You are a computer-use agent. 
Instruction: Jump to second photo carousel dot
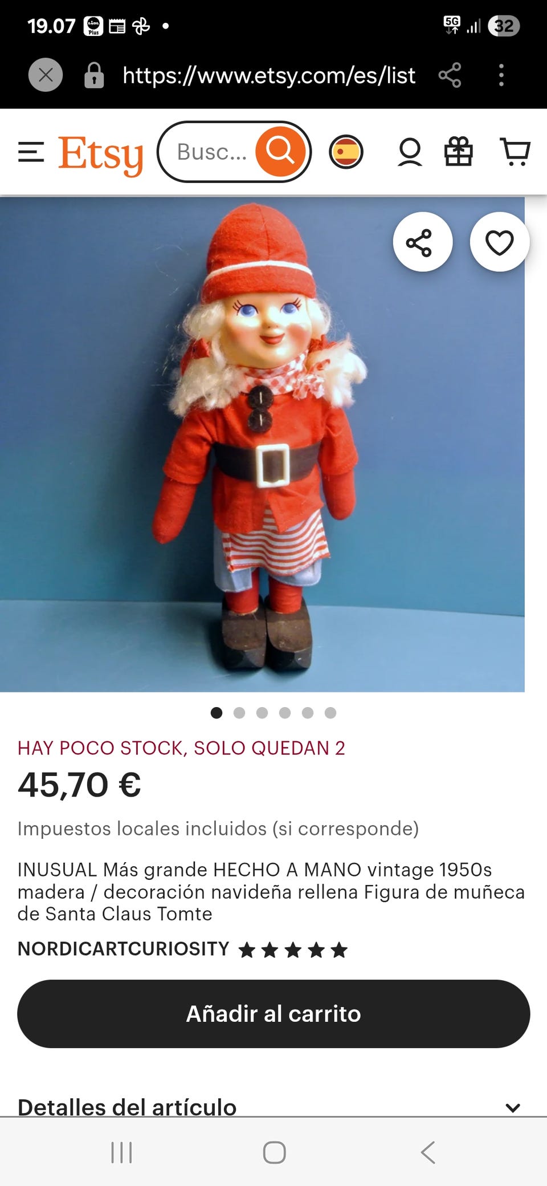(x=239, y=713)
